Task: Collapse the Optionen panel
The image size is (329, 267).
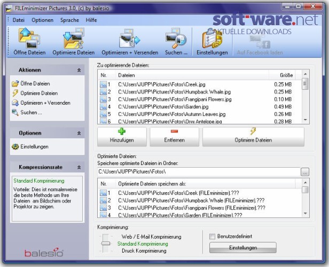Action: (79, 133)
